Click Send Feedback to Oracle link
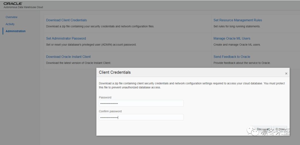The width and height of the screenshot is (300, 145). click(x=232, y=57)
